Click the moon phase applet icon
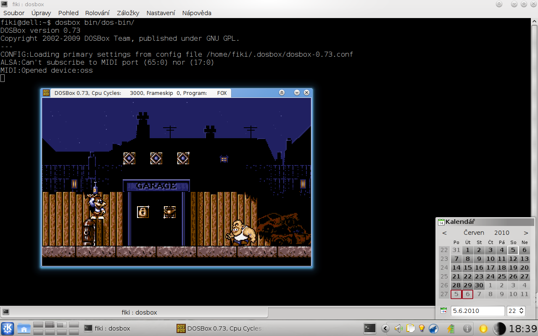The width and height of the screenshot is (538, 336). 499,328
